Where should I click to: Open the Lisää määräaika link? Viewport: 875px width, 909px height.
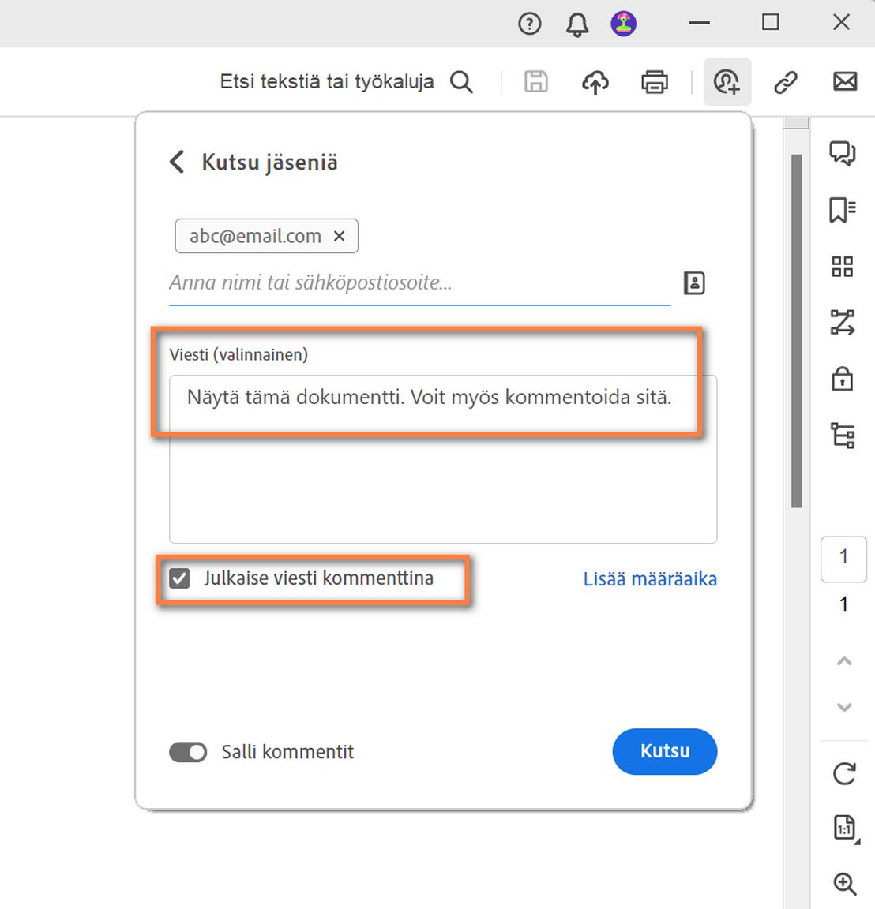650,578
